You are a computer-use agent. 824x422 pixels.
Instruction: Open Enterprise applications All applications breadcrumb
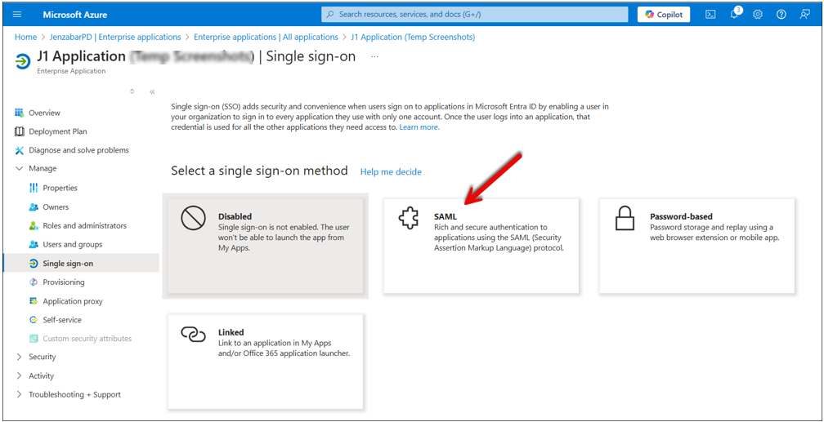(266, 38)
